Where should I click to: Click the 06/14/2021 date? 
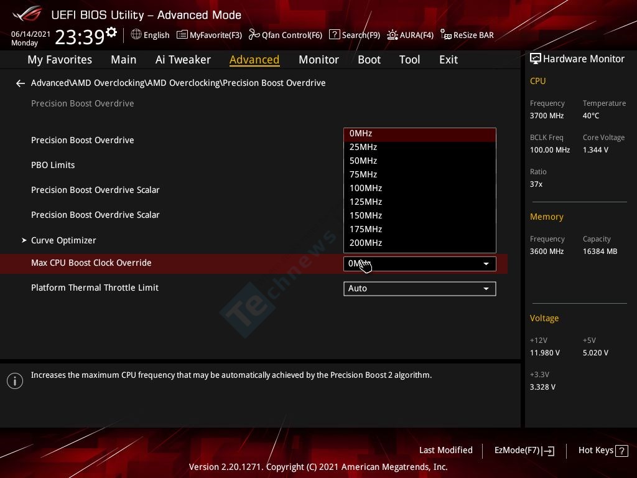[31, 34]
